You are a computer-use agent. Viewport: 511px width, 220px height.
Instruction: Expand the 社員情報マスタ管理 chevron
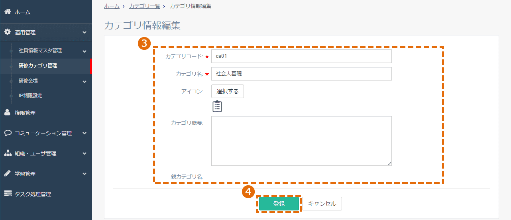(x=85, y=51)
